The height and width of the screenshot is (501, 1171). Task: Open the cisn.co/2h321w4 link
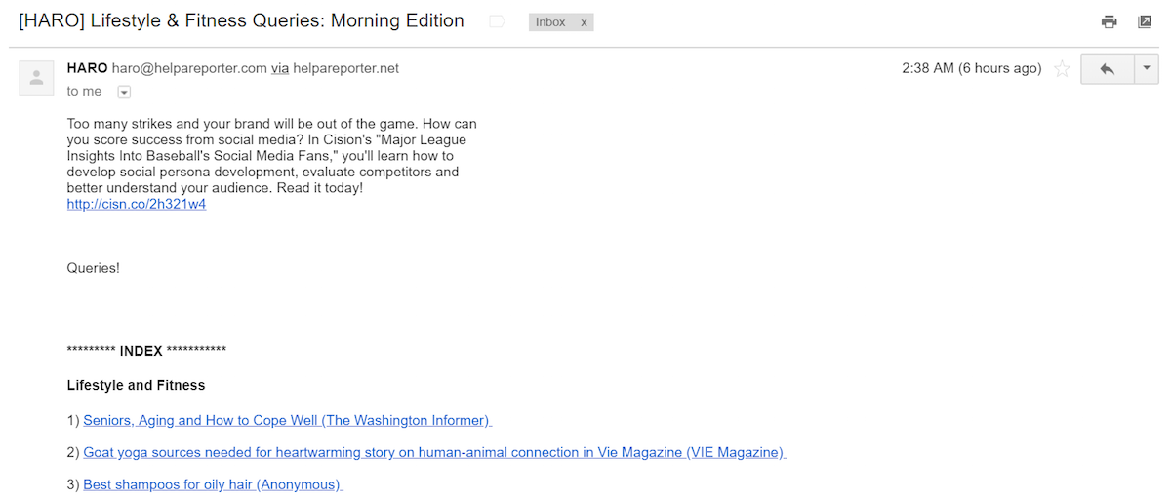pyautogui.click(x=137, y=205)
